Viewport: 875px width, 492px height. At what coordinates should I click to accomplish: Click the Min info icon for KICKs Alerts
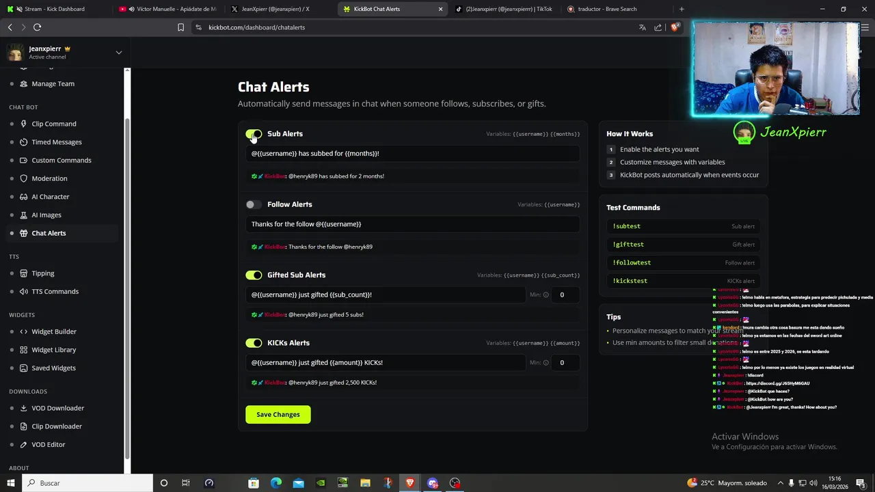click(x=546, y=363)
